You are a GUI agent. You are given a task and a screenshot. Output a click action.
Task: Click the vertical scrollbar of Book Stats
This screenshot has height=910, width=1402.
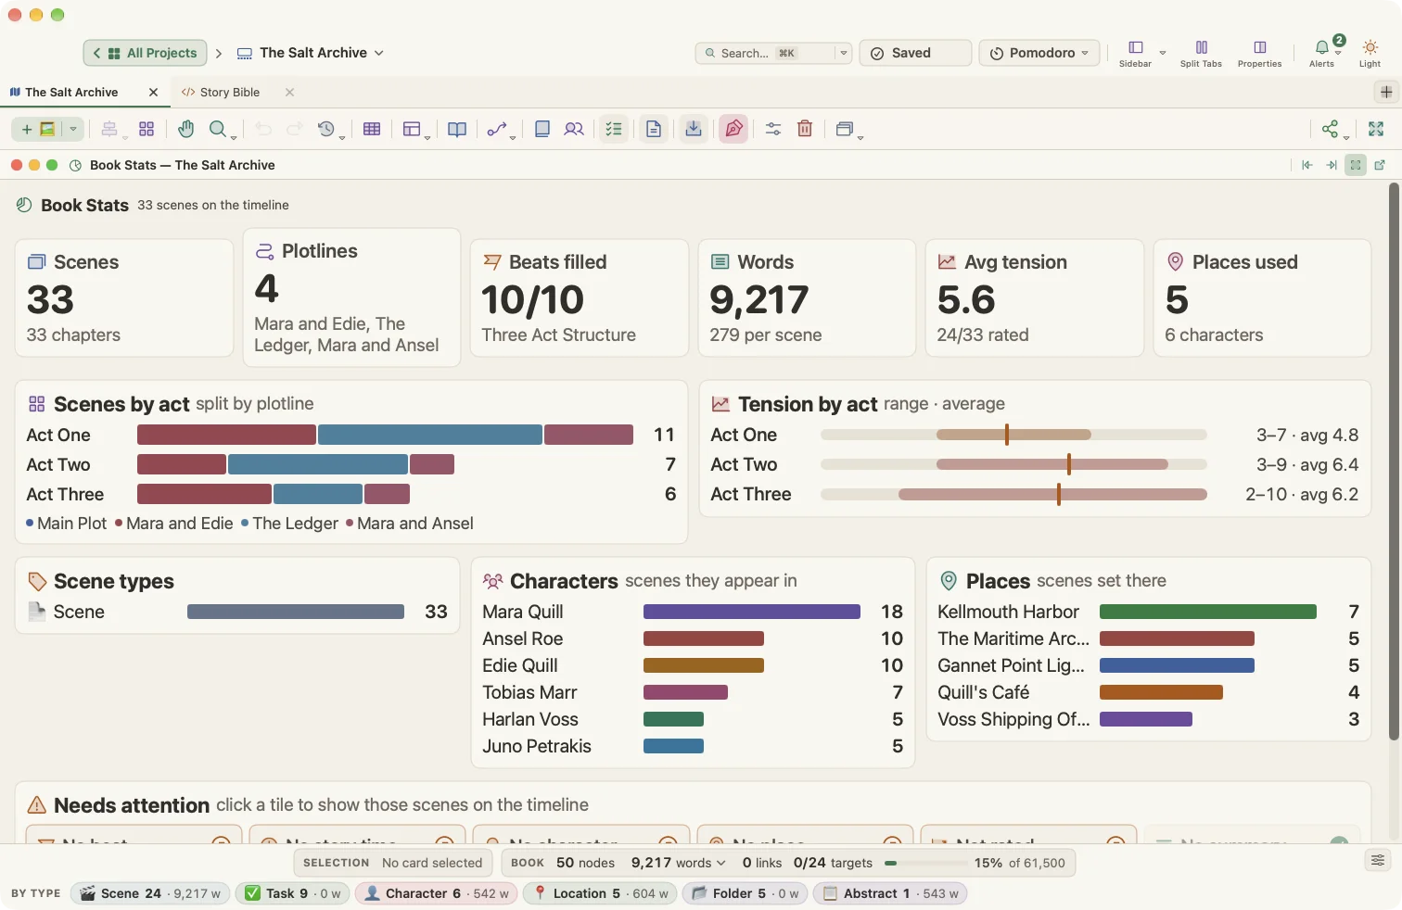[x=1394, y=461]
